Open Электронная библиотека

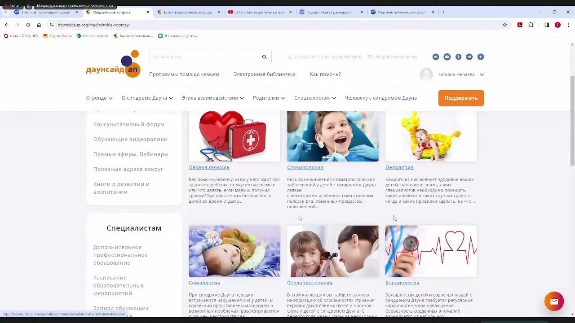point(265,74)
